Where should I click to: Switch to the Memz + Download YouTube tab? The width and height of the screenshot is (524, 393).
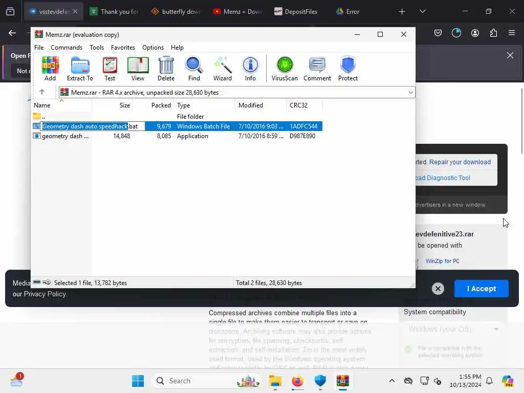237,12
